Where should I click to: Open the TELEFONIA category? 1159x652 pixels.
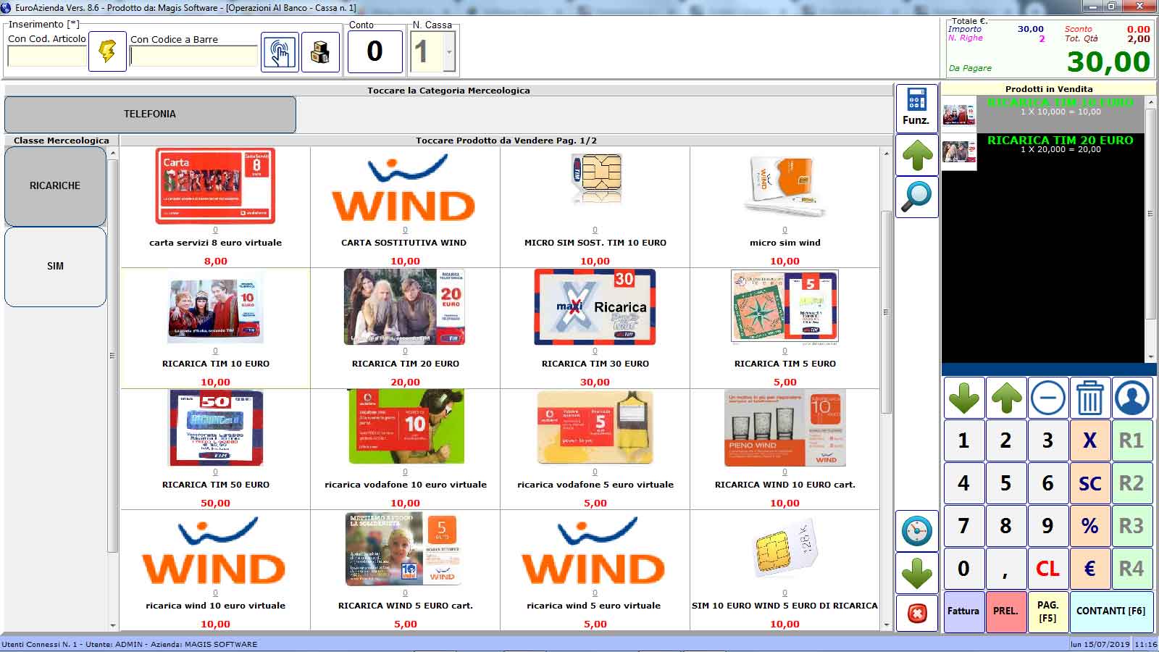click(150, 114)
